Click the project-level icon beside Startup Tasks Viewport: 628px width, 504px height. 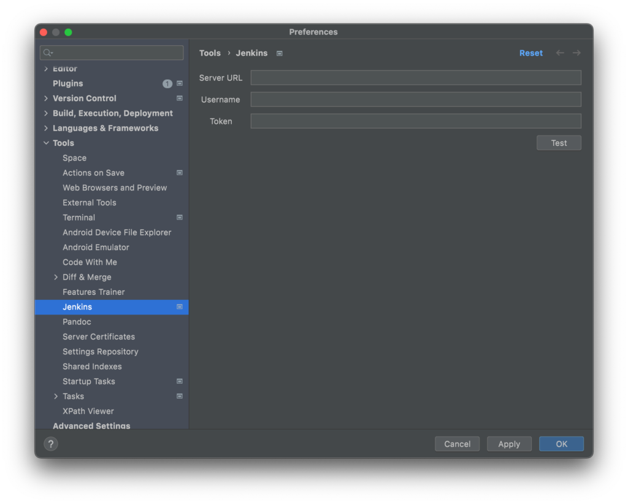(180, 381)
